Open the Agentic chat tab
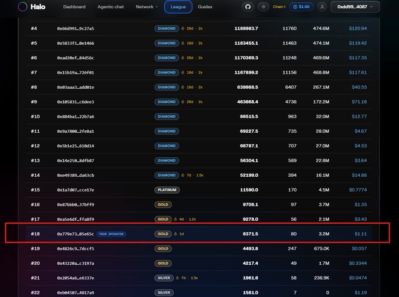The height and width of the screenshot is (297, 399). pos(111,7)
